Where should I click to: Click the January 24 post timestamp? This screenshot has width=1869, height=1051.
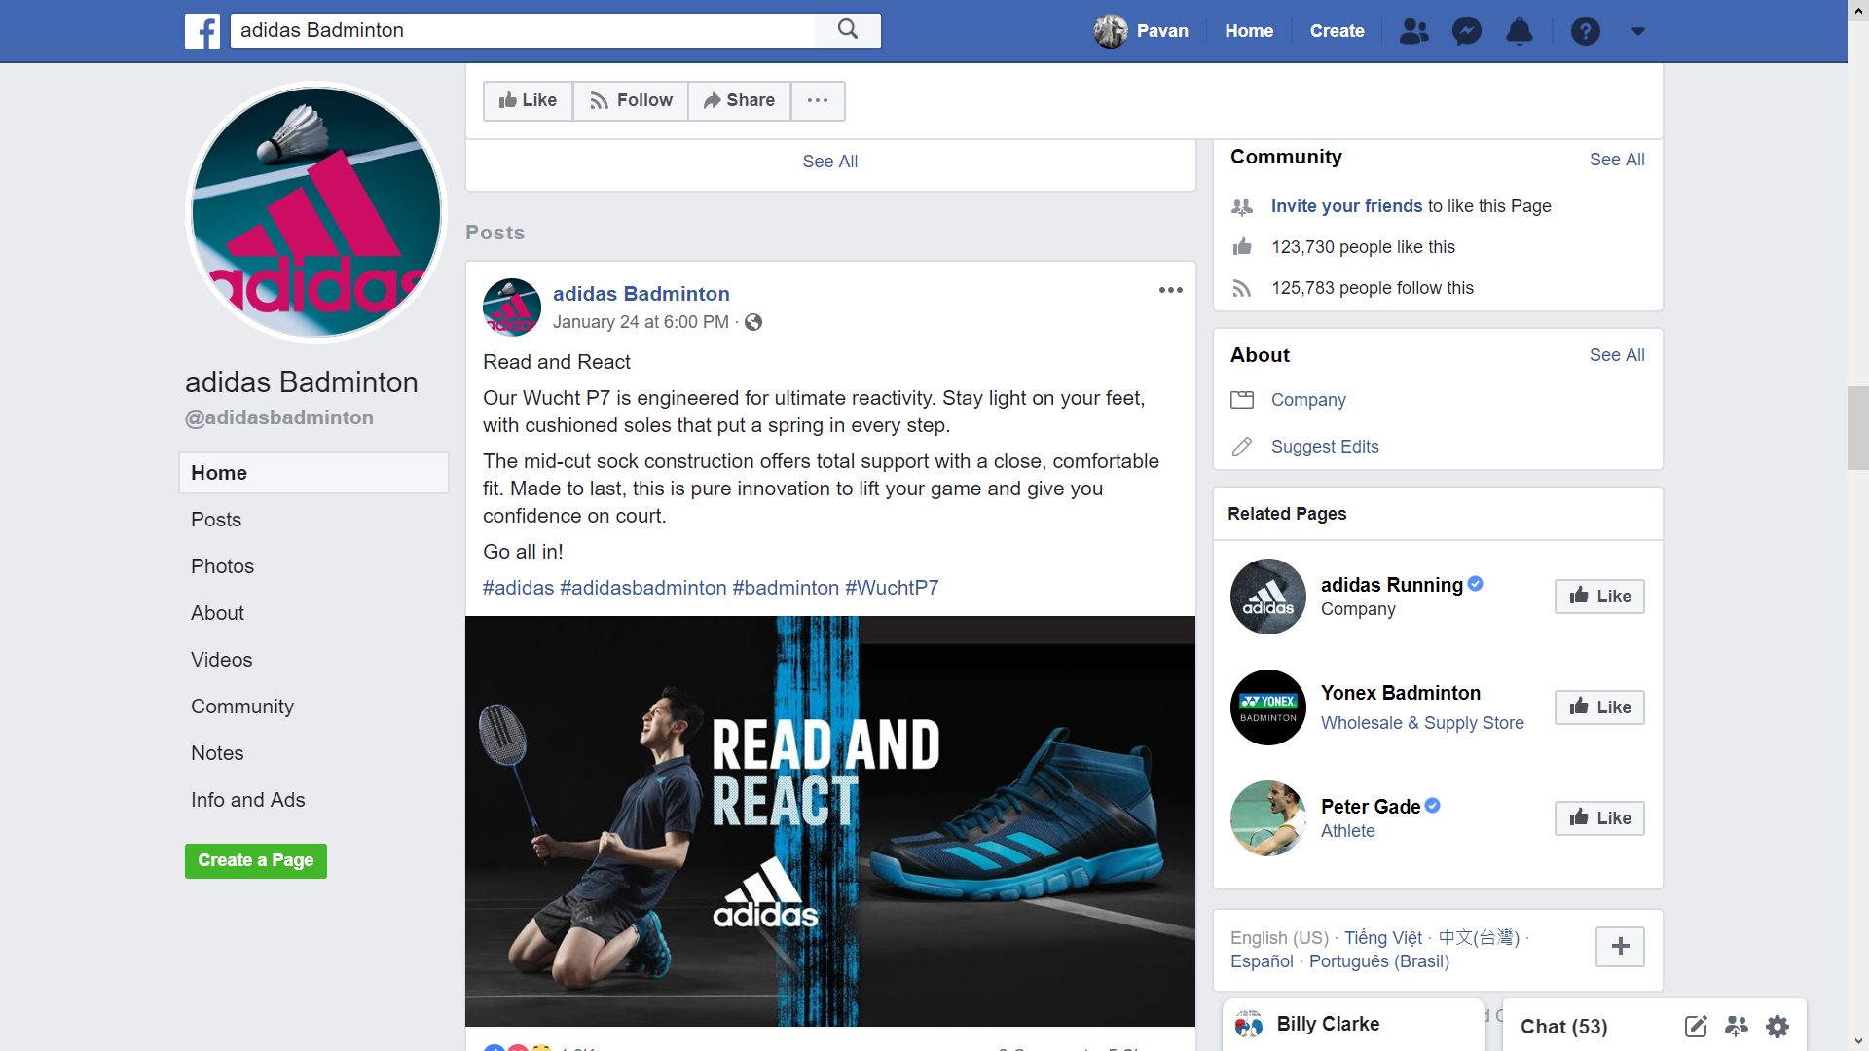coord(641,322)
